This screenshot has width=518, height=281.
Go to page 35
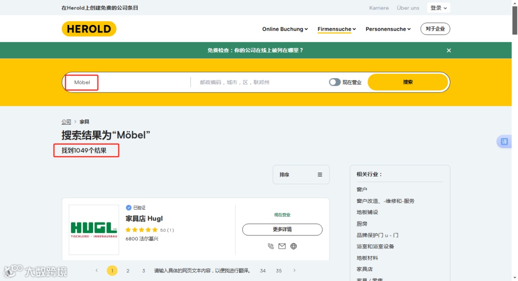pyautogui.click(x=279, y=270)
